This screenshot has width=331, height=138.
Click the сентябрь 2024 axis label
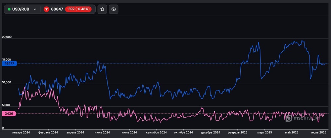(156, 132)
